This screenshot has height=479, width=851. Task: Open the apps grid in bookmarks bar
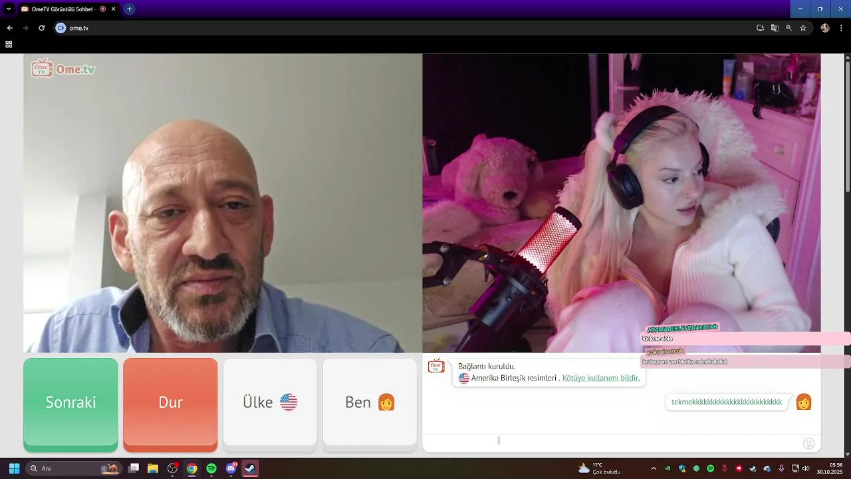(x=9, y=45)
